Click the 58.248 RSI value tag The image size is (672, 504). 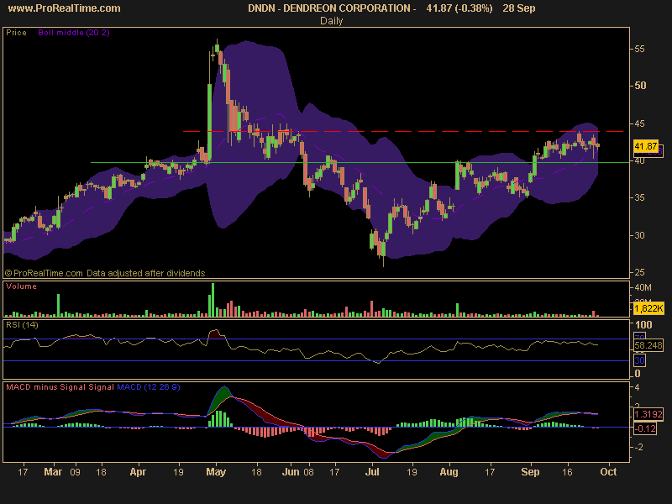[x=648, y=345]
